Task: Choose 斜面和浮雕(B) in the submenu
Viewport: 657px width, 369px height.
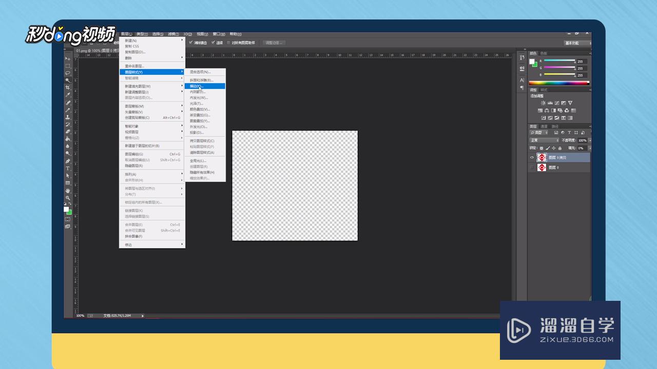Action: [205, 80]
